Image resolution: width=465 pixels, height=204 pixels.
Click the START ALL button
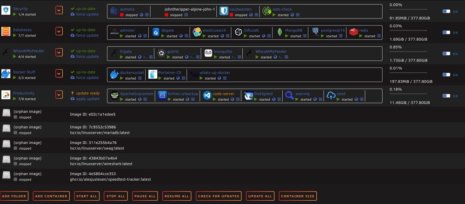click(x=86, y=196)
